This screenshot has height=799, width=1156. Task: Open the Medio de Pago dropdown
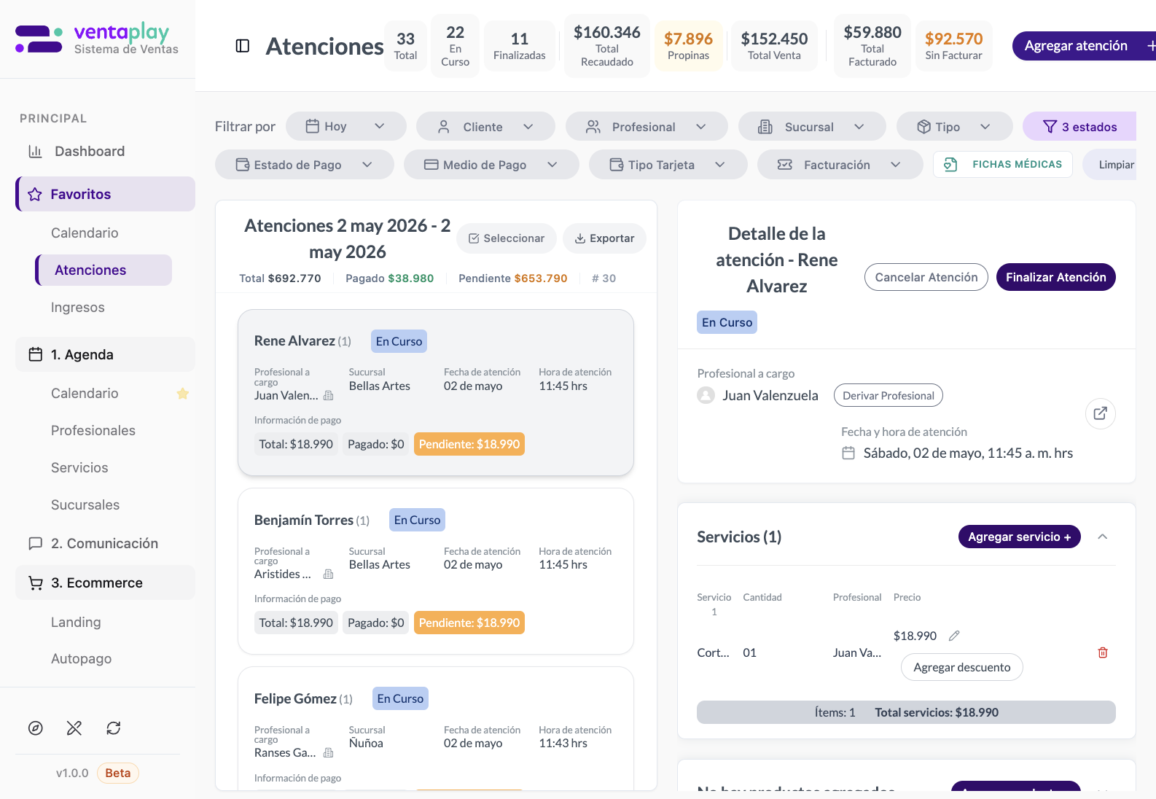[x=491, y=164]
